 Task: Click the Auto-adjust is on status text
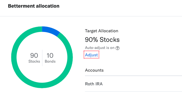100,48
